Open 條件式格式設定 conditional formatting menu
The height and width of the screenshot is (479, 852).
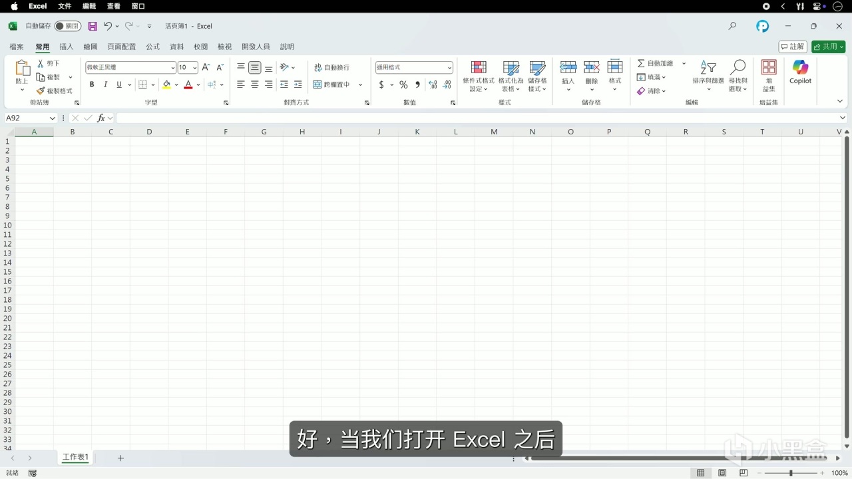(x=479, y=76)
